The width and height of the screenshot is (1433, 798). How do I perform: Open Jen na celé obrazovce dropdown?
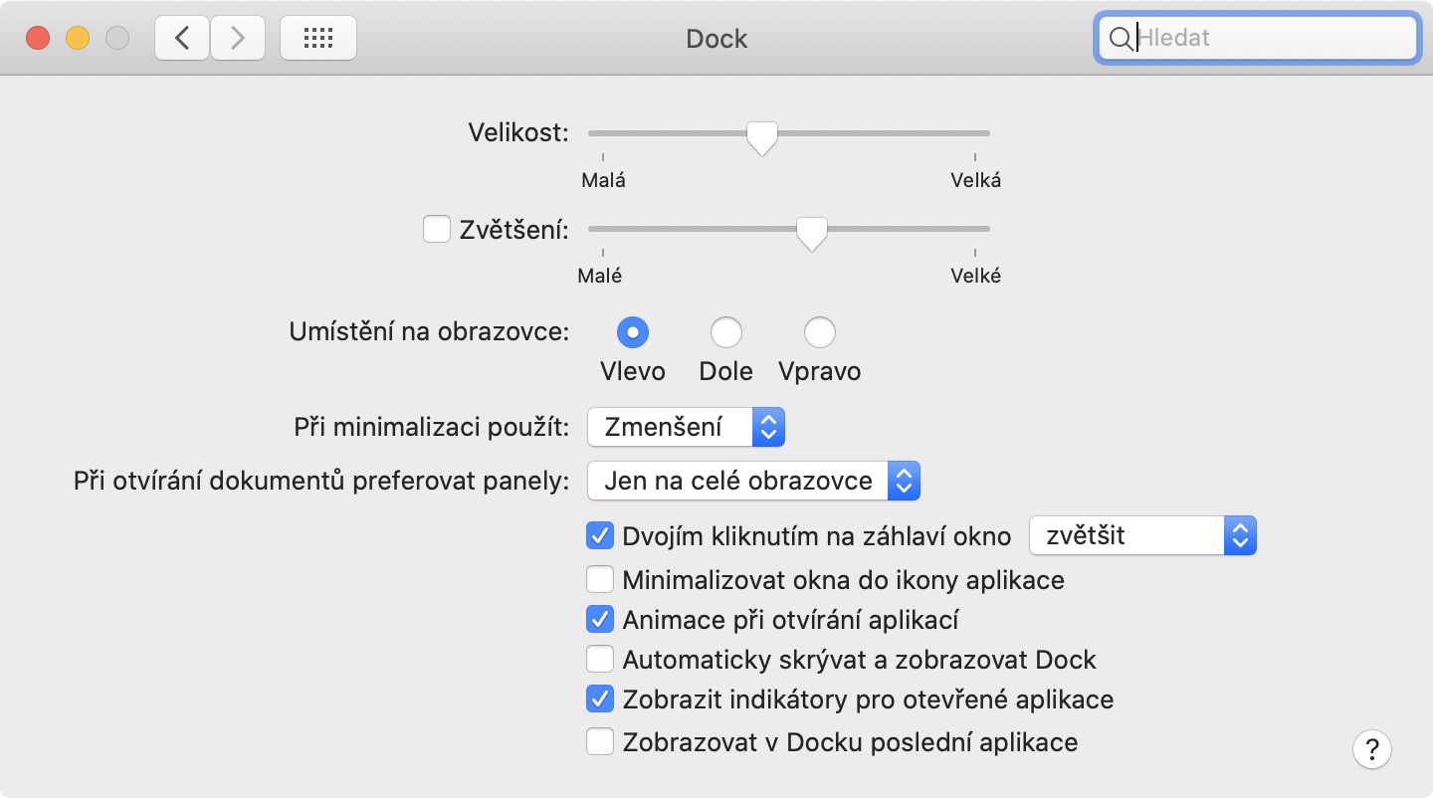point(753,482)
